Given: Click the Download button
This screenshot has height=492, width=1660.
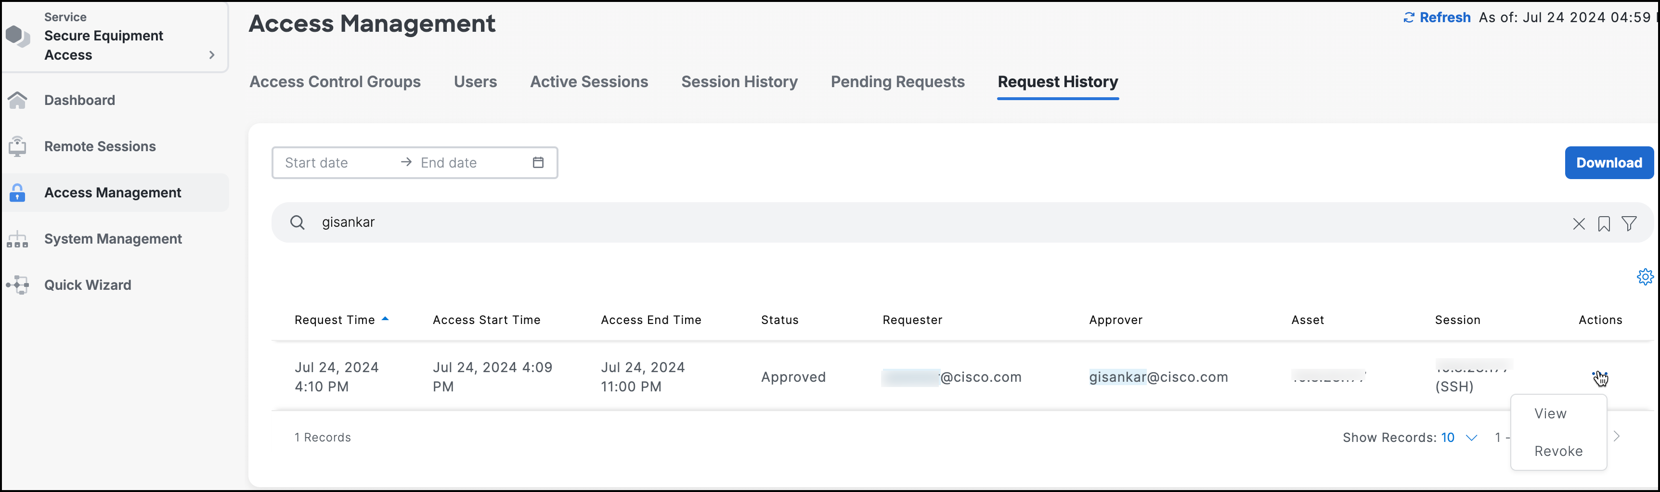Looking at the screenshot, I should pyautogui.click(x=1608, y=162).
